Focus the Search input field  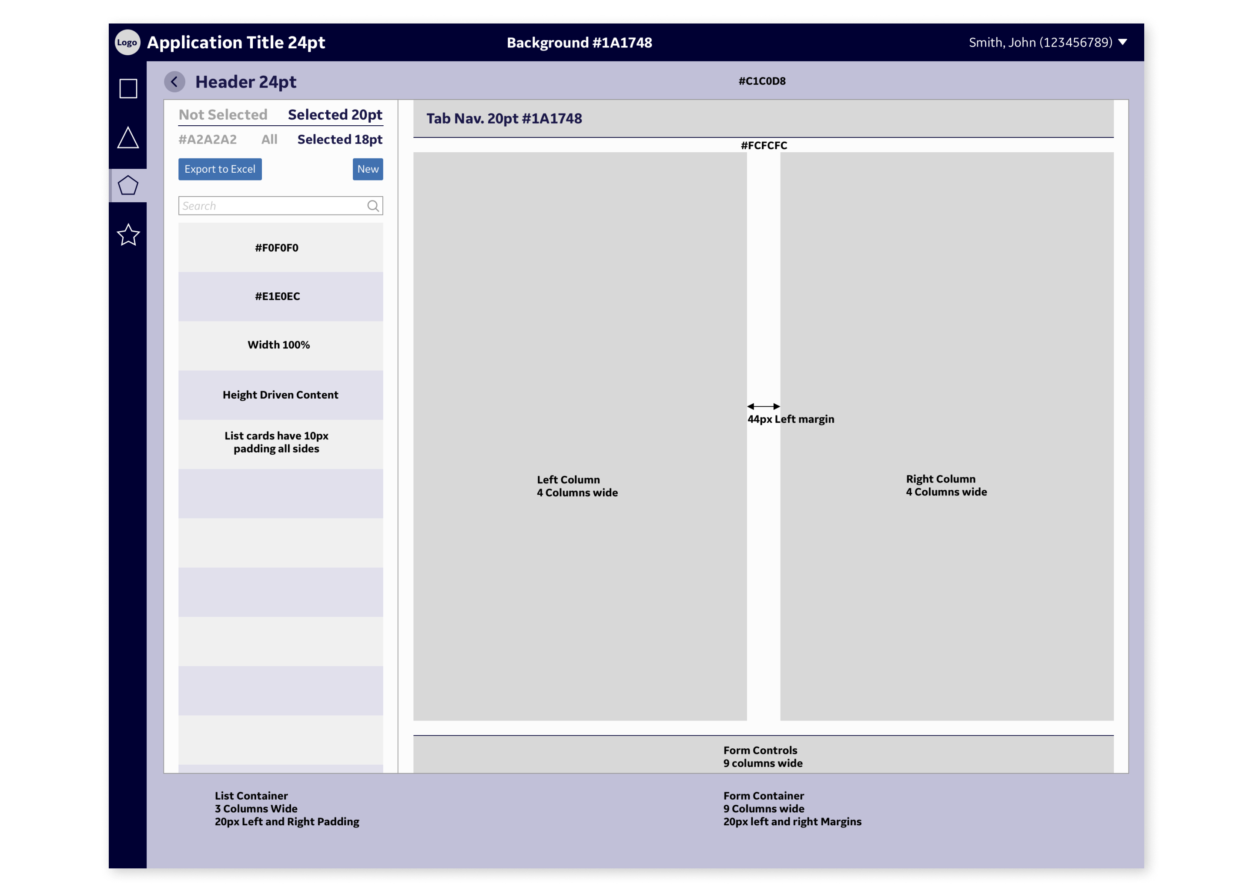pyautogui.click(x=280, y=206)
